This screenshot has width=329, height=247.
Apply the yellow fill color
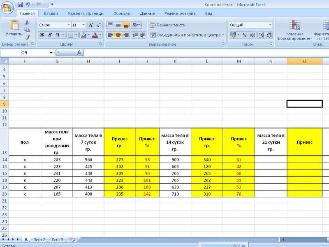(x=83, y=35)
